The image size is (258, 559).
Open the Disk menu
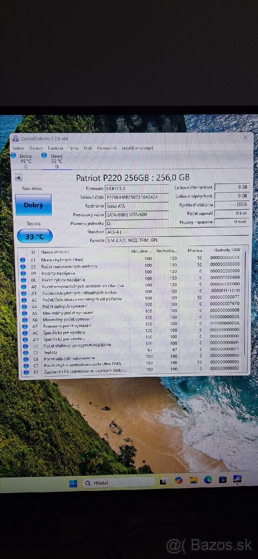coord(88,148)
